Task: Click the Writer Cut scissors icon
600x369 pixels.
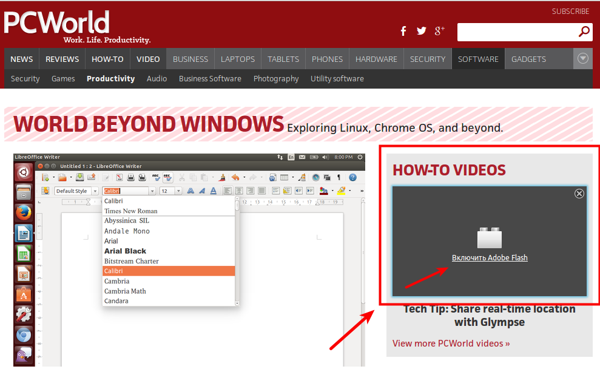Action: click(x=182, y=178)
